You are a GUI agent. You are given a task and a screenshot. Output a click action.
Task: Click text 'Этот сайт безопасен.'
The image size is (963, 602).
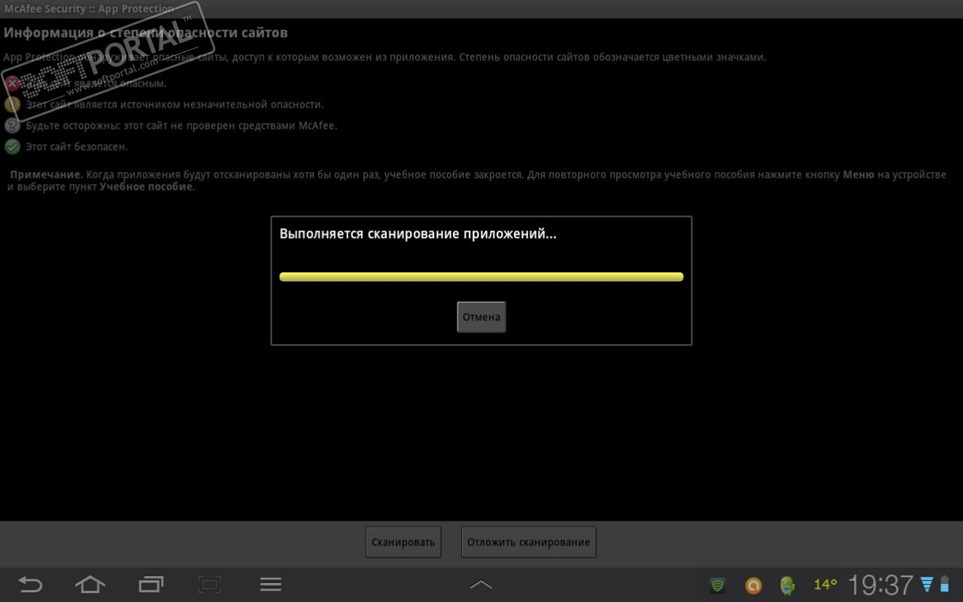click(77, 147)
